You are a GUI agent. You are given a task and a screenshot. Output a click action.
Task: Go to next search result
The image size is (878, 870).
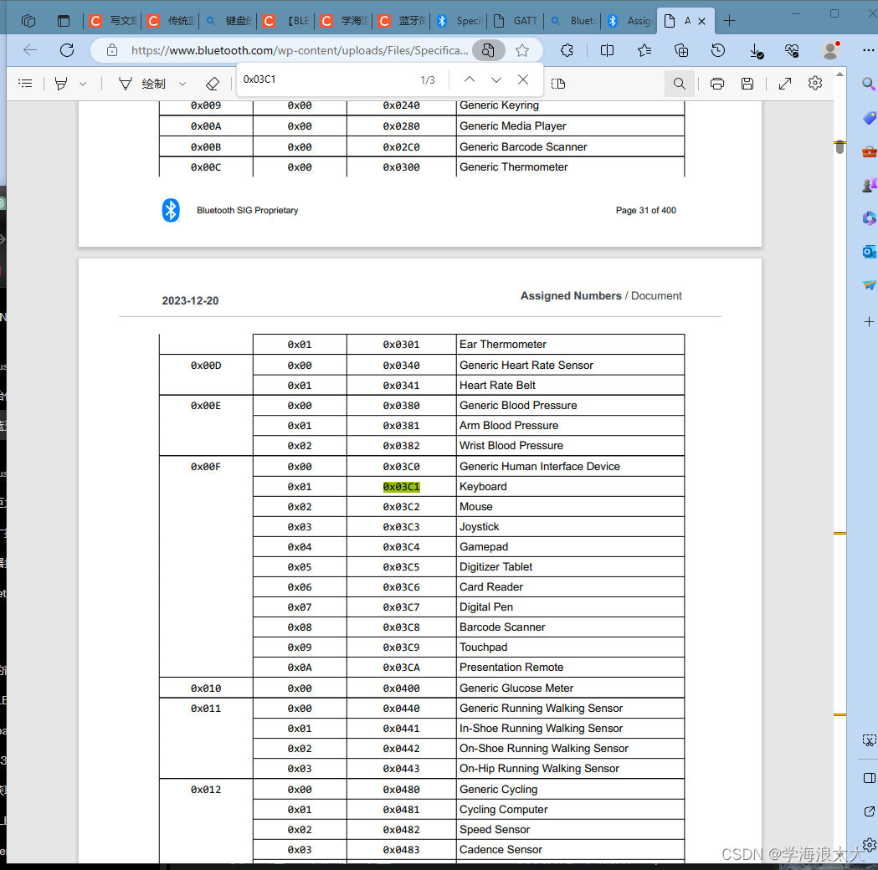[496, 80]
